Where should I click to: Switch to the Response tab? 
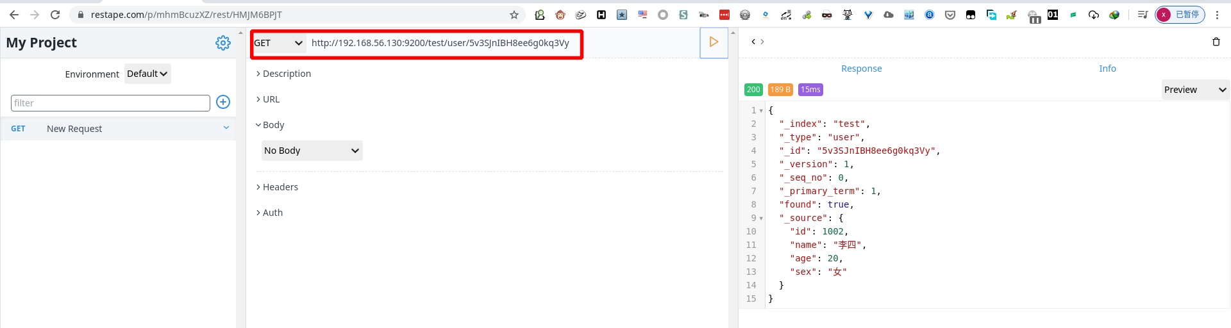(x=861, y=69)
